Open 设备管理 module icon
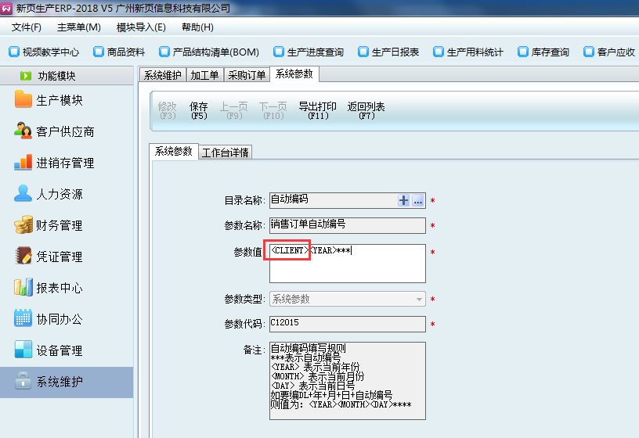The width and height of the screenshot is (639, 438). [23, 350]
